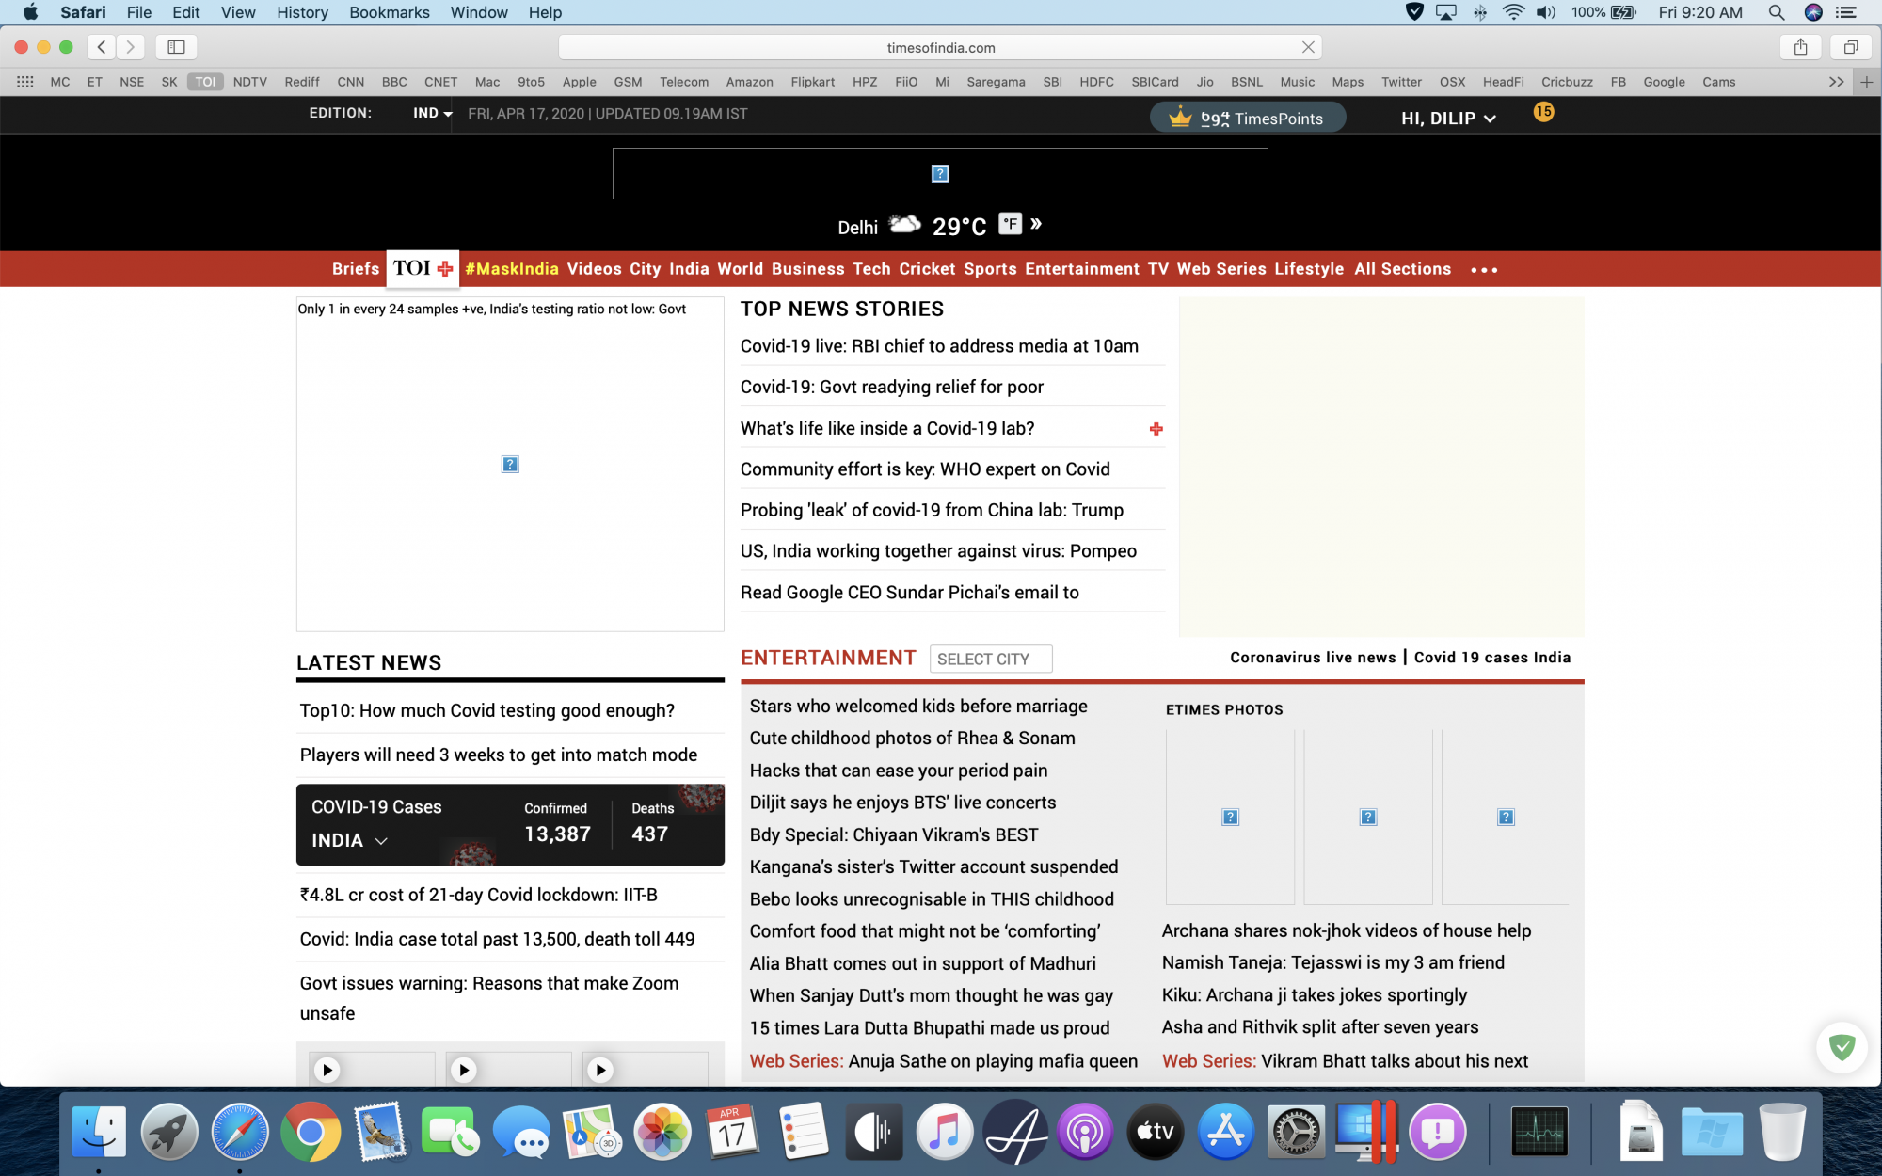Play third video thumbnail under Latest News

pos(599,1070)
